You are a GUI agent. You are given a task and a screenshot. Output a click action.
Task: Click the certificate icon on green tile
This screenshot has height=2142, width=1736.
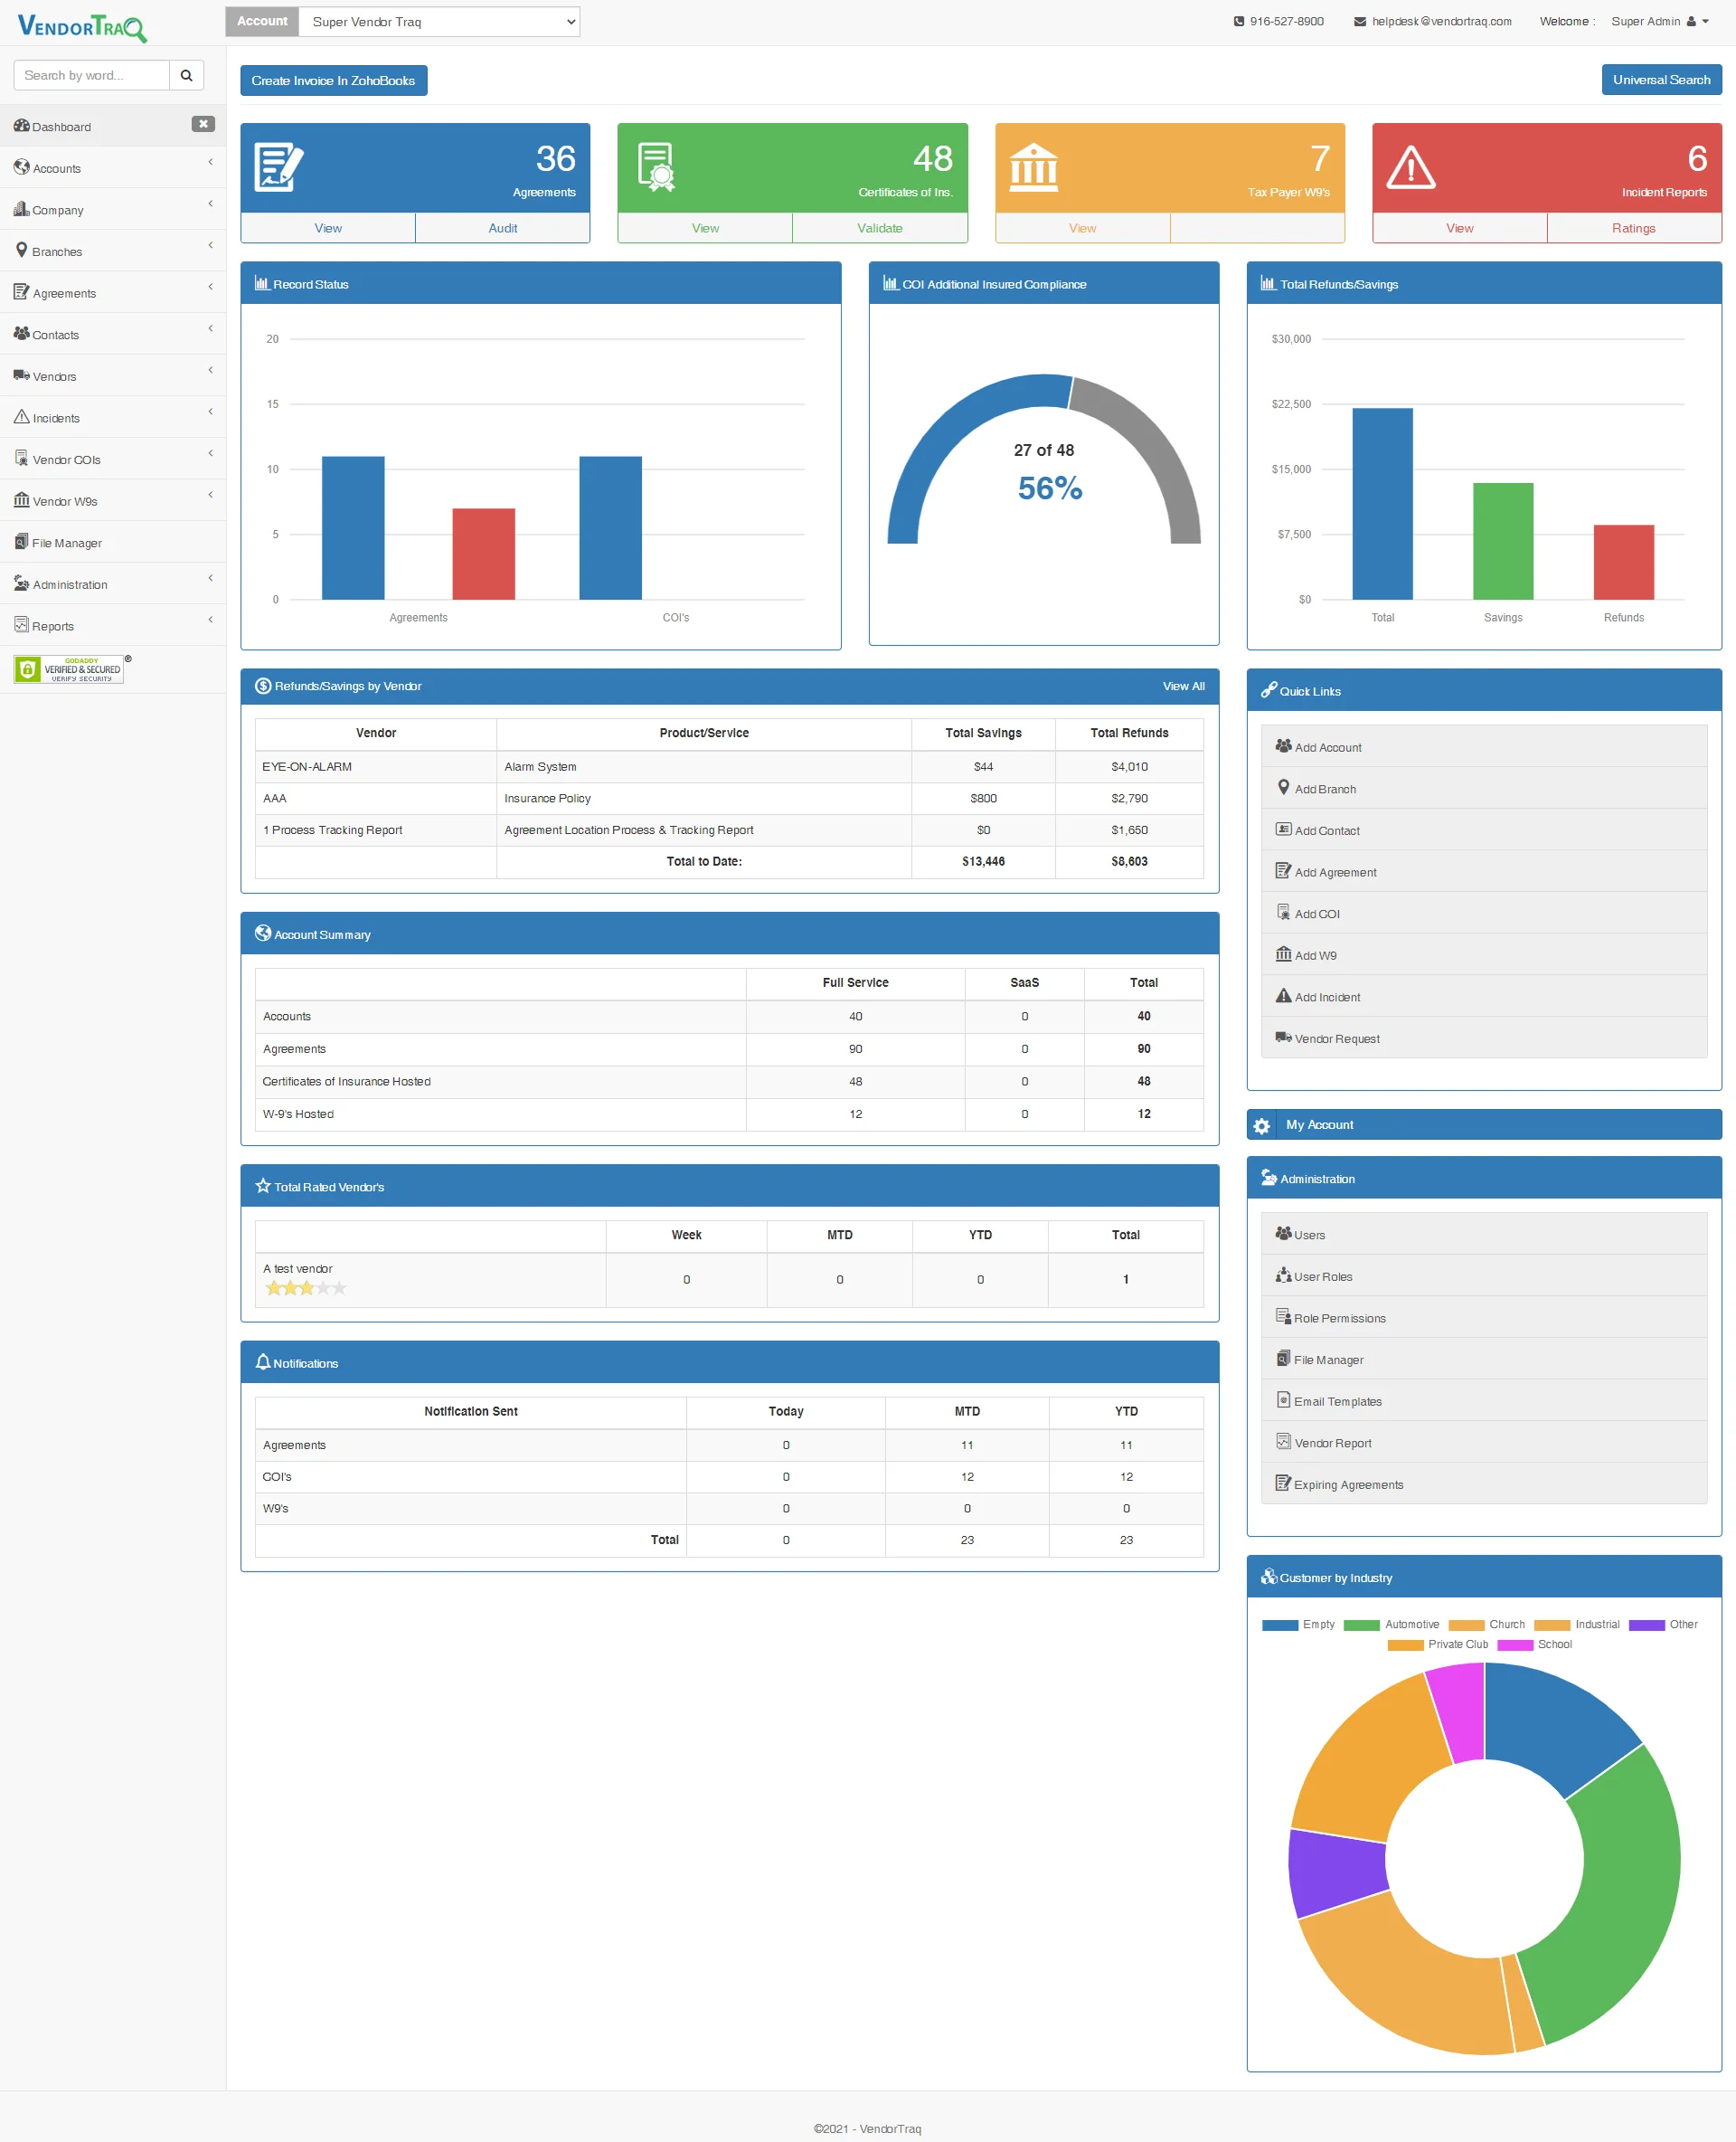656,167
